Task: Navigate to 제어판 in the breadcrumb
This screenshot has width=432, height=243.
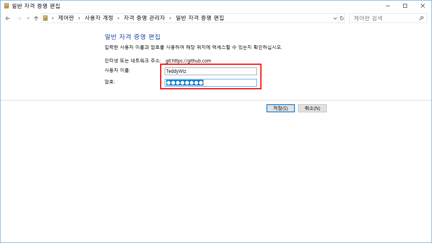Action: [66, 18]
